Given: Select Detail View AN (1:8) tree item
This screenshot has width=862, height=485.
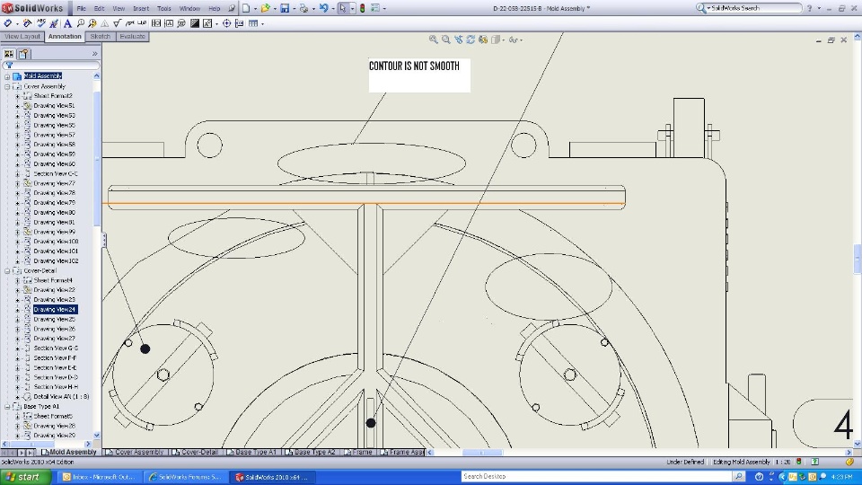Looking at the screenshot, I should tap(61, 396).
